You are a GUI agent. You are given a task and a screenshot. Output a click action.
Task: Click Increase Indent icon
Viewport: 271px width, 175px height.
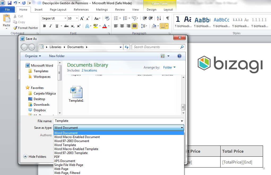coord(151,18)
